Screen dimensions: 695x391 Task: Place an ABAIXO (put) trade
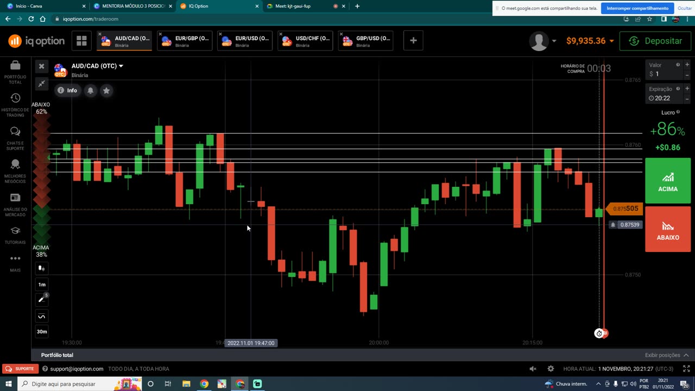668,229
